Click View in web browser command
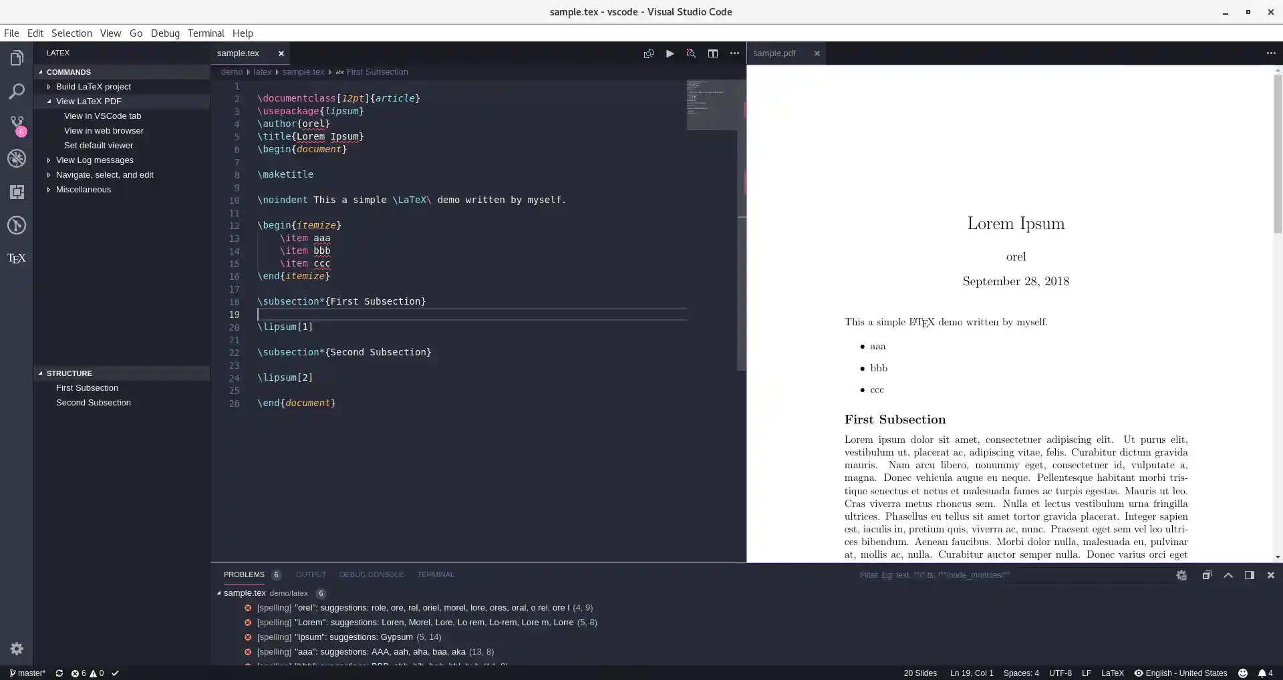This screenshot has width=1283, height=680. tap(104, 131)
